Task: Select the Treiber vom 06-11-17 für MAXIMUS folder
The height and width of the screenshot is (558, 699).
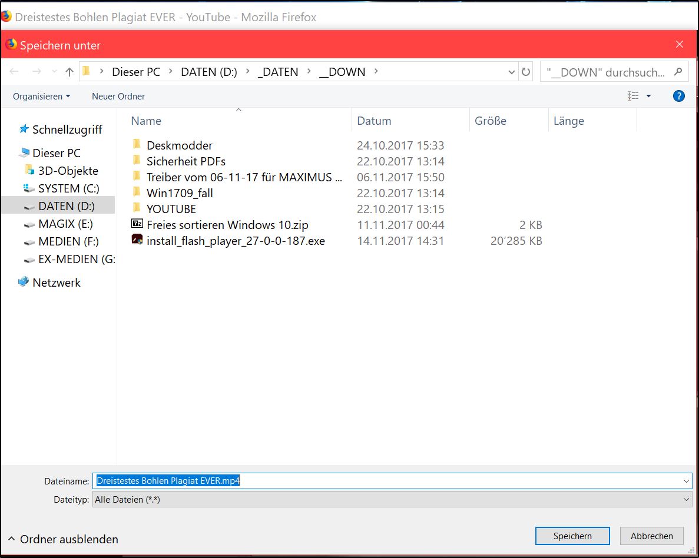Action: pyautogui.click(x=244, y=177)
